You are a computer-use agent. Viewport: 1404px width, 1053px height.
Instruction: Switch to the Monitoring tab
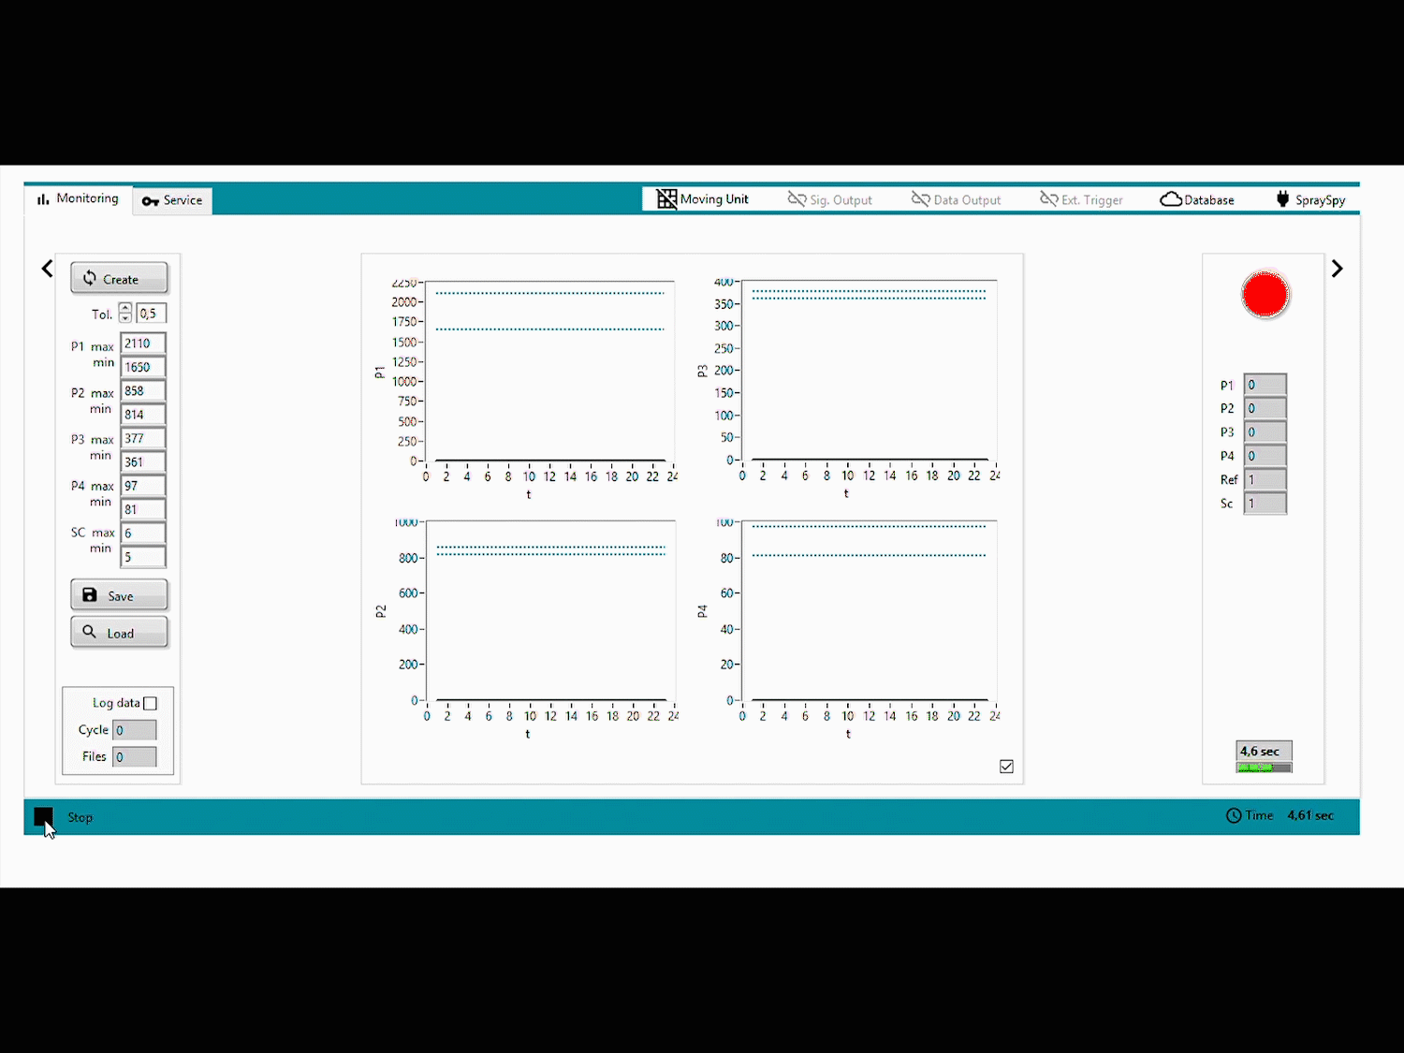(79, 199)
